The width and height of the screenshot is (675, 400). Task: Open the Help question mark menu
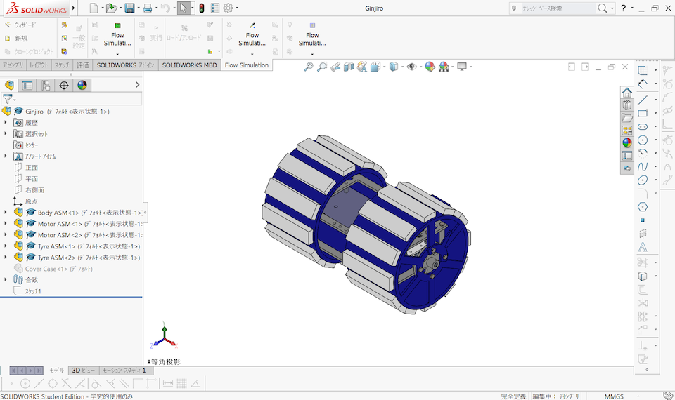pyautogui.click(x=624, y=8)
